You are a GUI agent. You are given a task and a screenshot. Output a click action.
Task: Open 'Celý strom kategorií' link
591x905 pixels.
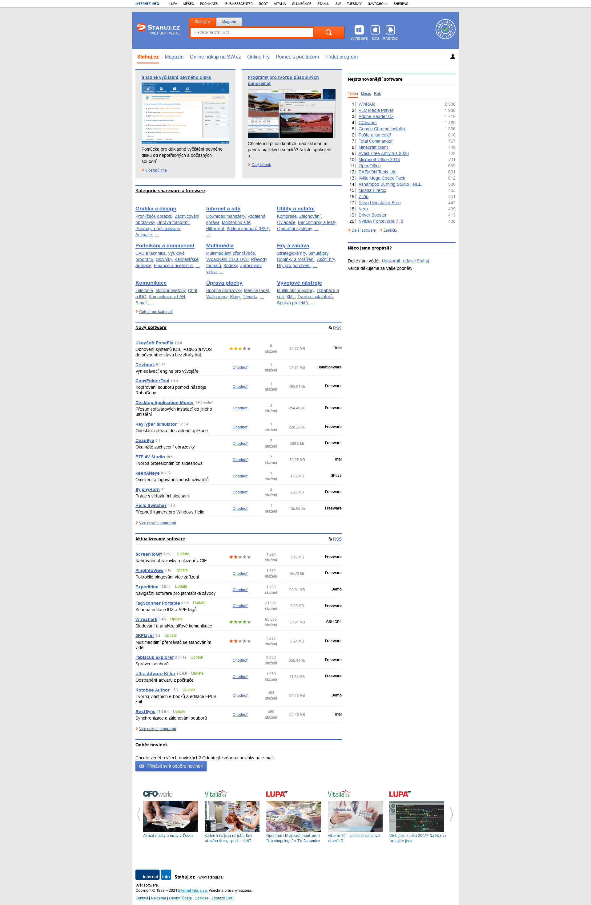pyautogui.click(x=156, y=312)
